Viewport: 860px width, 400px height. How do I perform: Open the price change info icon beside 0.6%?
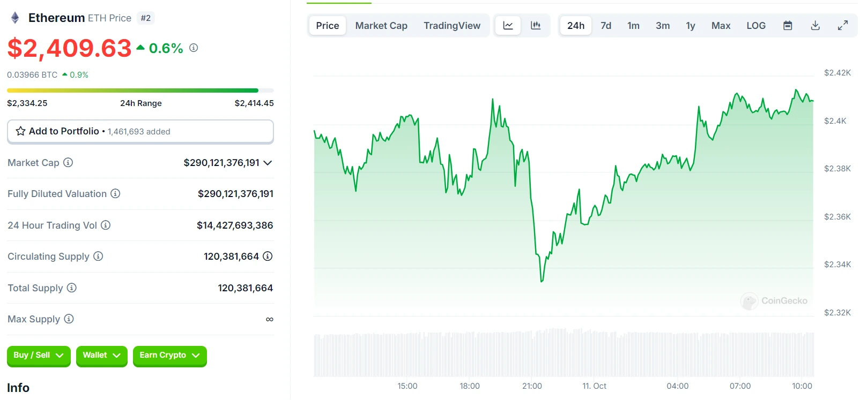pos(194,48)
